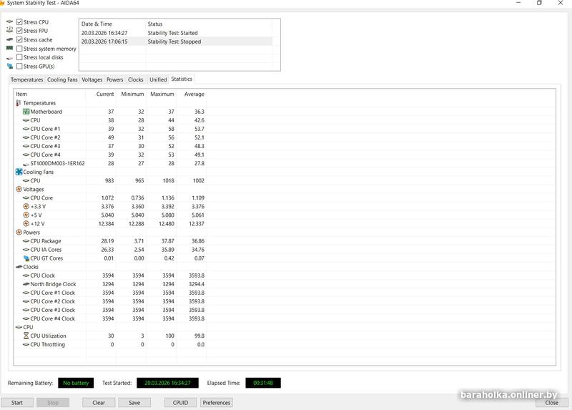The image size is (572, 410).
Task: Click the Voltages group lightning icon
Action: point(19,189)
